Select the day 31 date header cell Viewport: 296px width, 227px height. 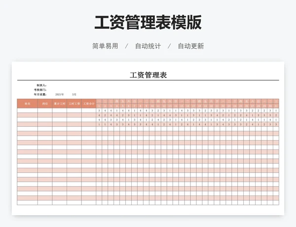tap(276, 106)
